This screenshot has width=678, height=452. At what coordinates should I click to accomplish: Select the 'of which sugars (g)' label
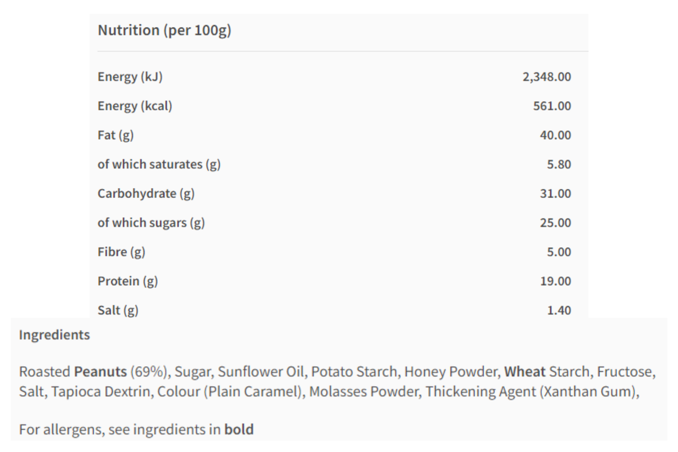coord(151,223)
